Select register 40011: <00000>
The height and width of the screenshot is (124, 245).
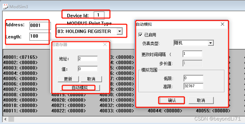coord(20,111)
